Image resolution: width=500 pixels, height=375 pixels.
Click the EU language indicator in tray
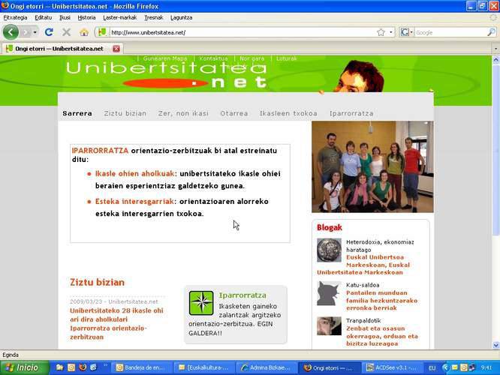[x=432, y=368]
